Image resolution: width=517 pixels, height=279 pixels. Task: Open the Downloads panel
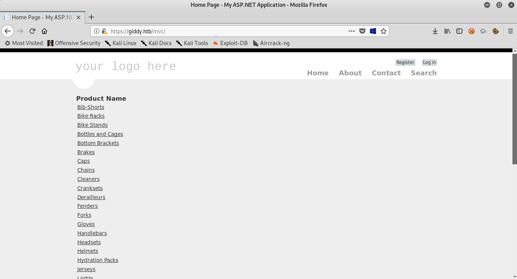tap(435, 31)
